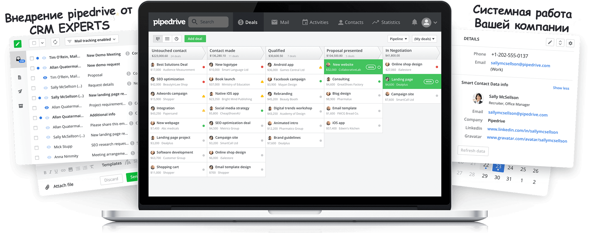Check the New demo request email checkbox
Screen dimensions: 591x233
point(33,68)
